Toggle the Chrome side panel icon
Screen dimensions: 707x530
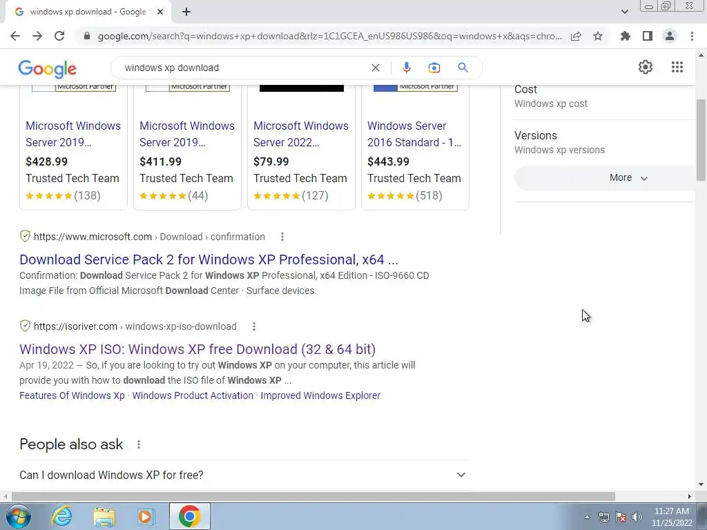point(648,36)
